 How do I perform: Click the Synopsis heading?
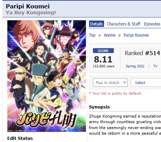point(99,107)
